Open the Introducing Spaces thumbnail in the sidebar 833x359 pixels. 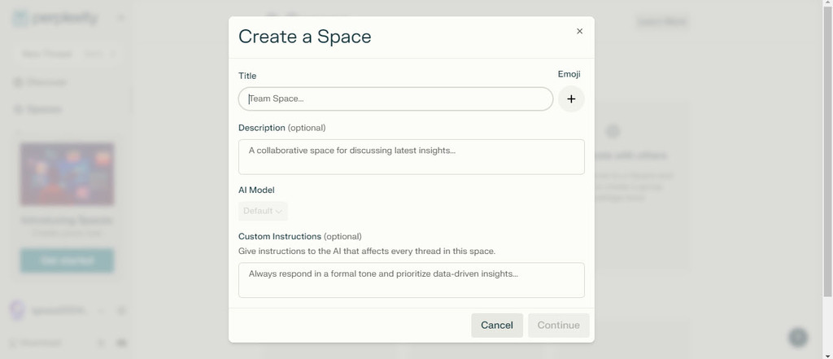click(67, 174)
